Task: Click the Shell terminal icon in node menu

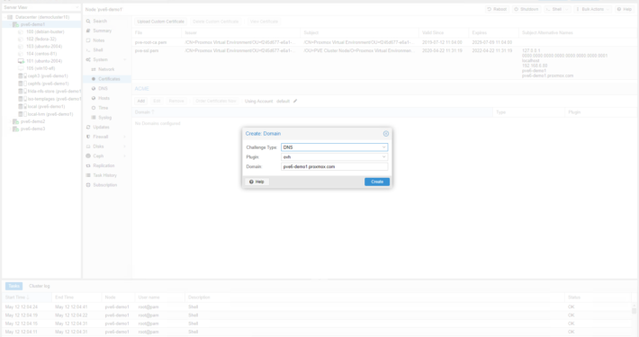Action: coord(88,50)
